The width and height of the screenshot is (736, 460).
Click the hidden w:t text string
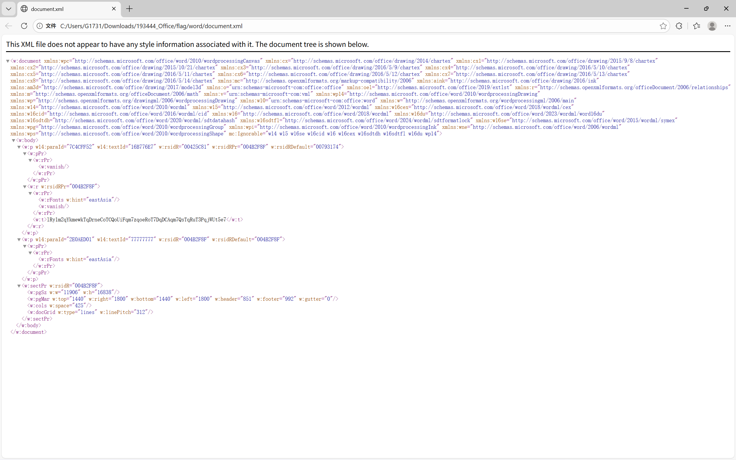tap(136, 220)
